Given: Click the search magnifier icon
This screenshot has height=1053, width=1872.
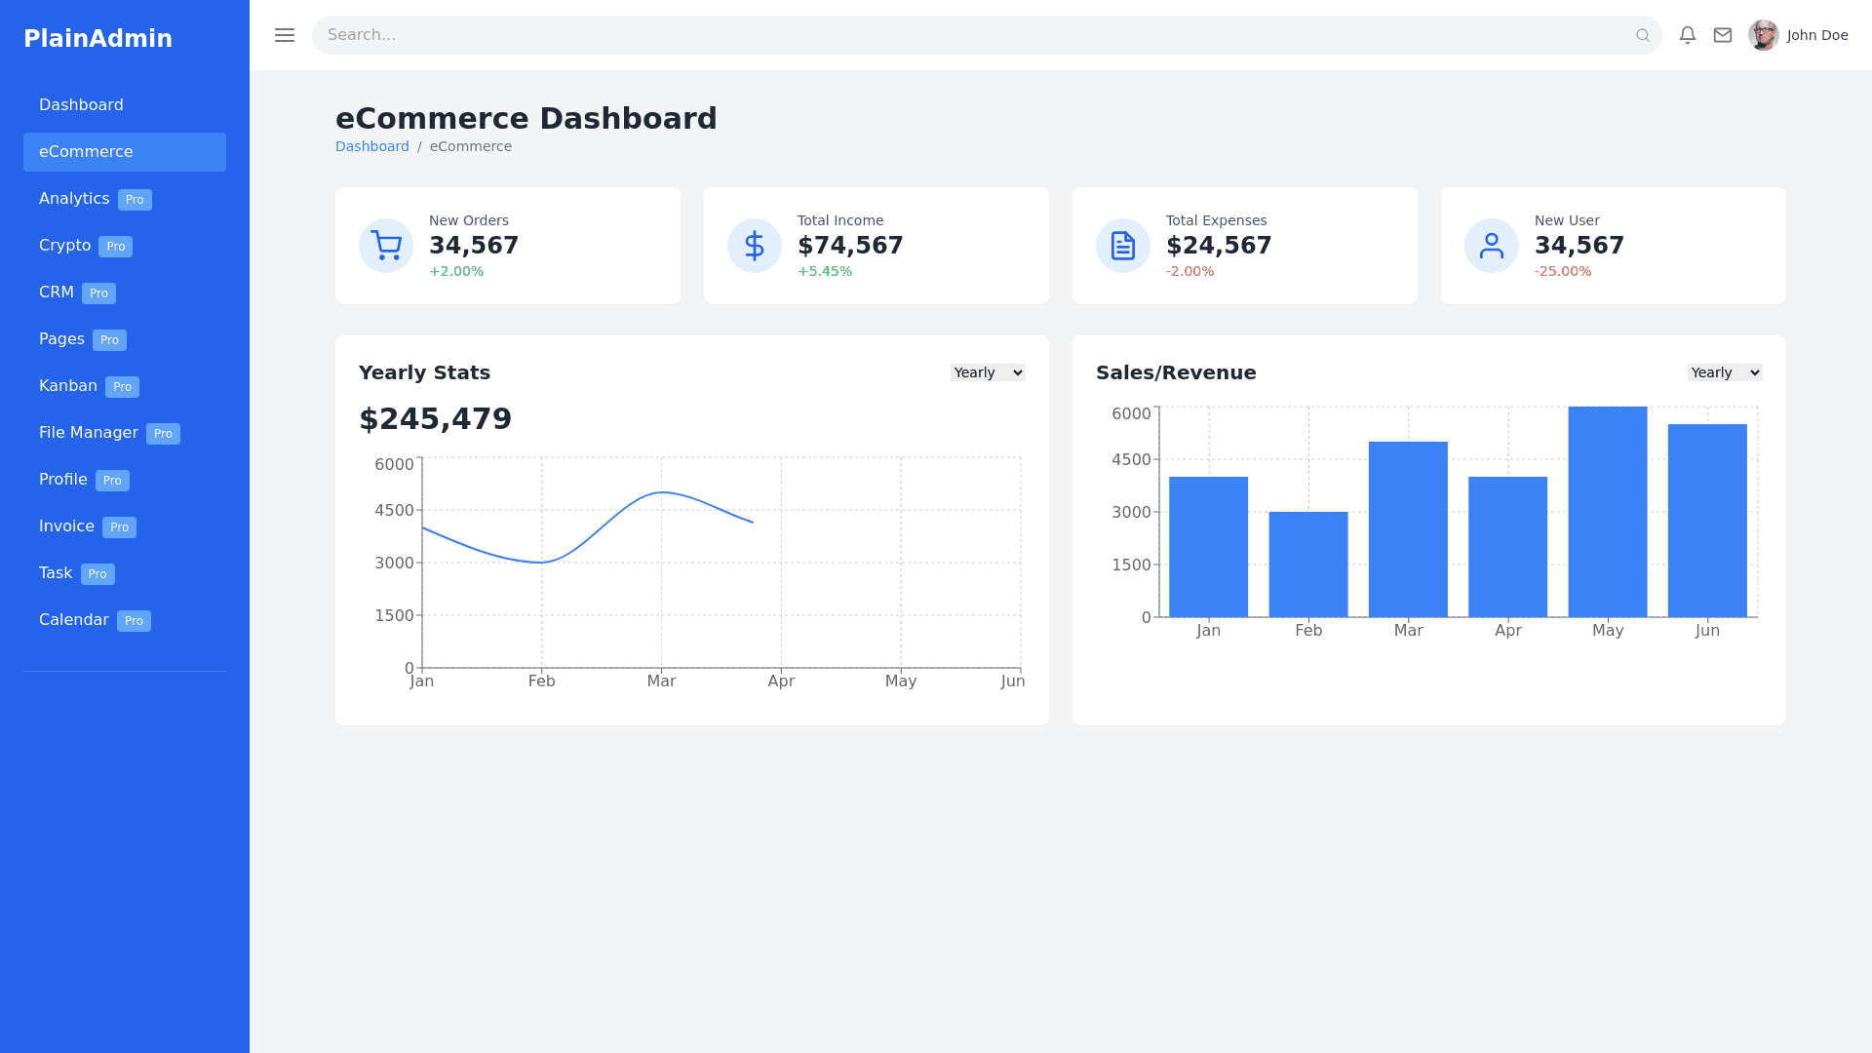Looking at the screenshot, I should click(1643, 35).
